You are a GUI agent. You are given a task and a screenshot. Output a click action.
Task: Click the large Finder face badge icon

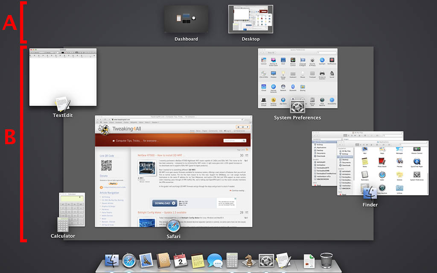coord(370,194)
